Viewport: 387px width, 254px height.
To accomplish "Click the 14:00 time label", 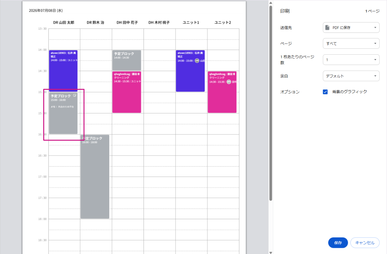I will 42,50.
